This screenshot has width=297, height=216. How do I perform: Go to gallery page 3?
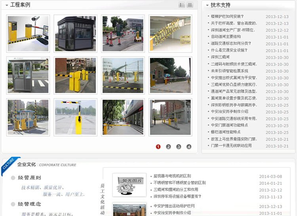pos(179,147)
